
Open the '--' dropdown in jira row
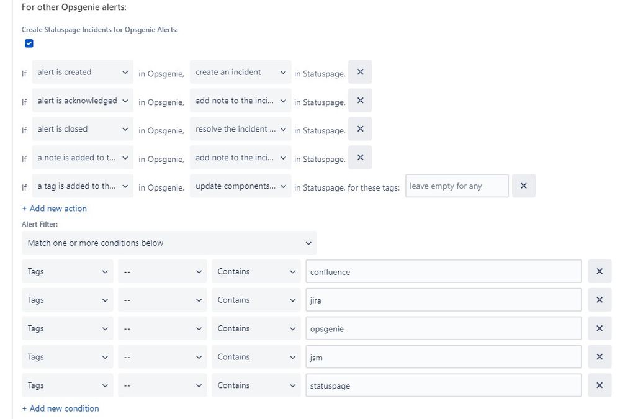point(162,300)
